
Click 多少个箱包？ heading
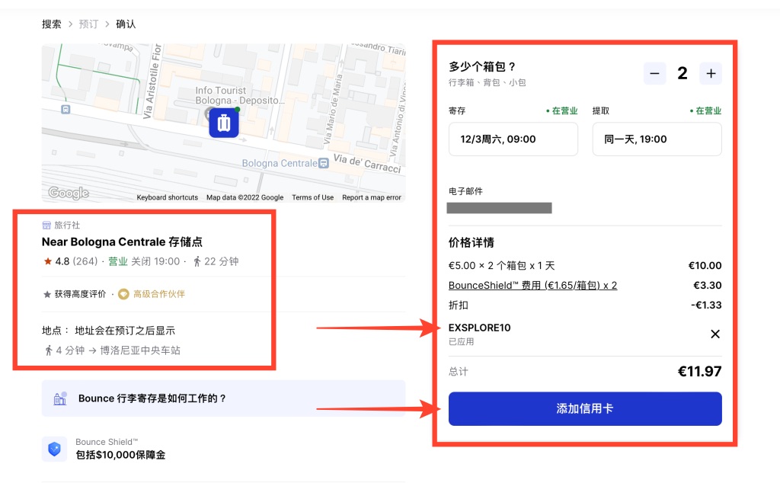pyautogui.click(x=482, y=66)
